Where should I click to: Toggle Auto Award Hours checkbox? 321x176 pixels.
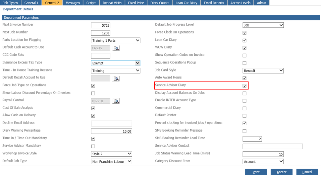pos(245,78)
